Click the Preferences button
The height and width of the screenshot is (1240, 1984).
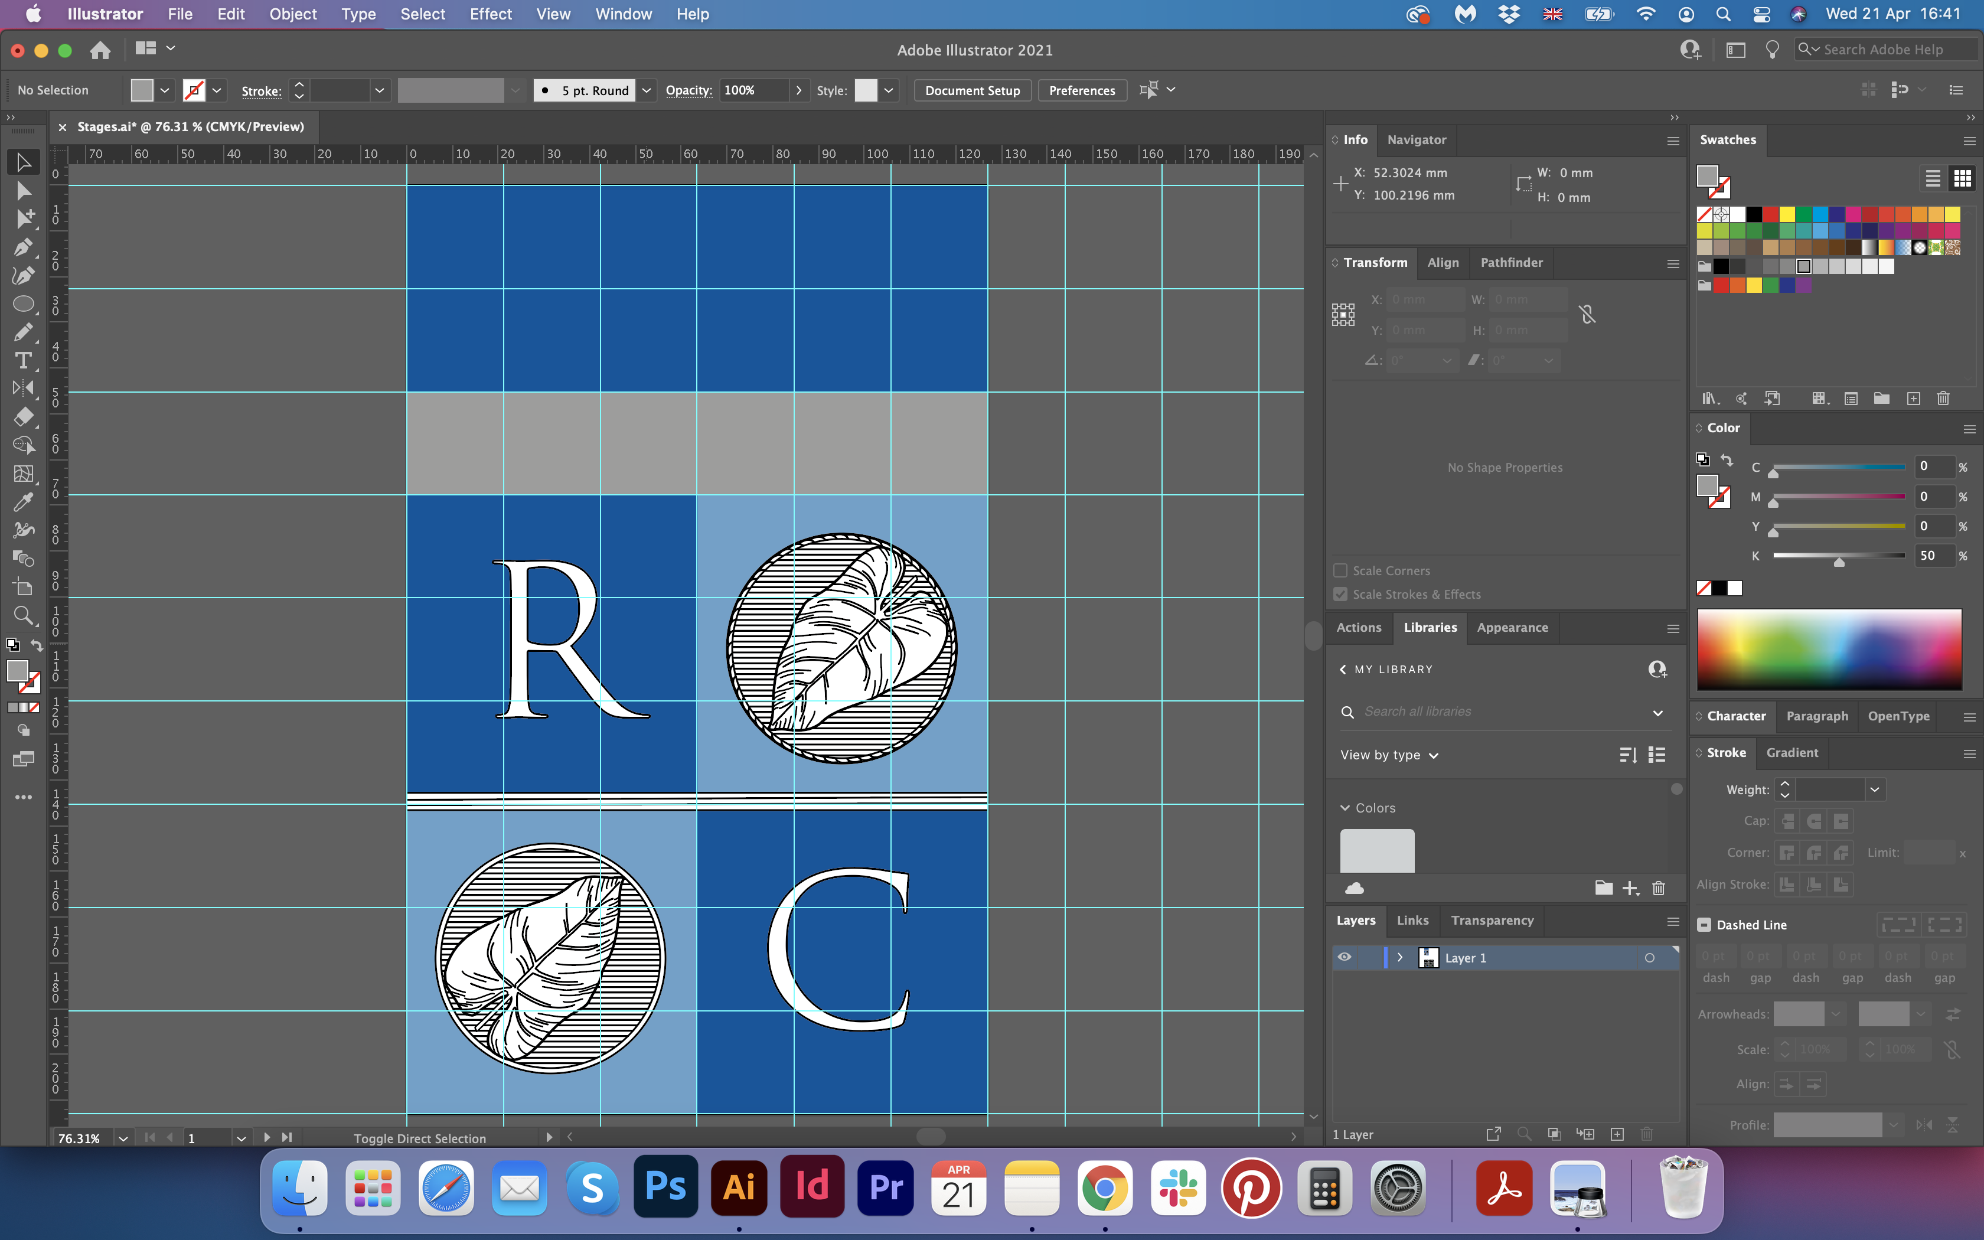(1081, 90)
